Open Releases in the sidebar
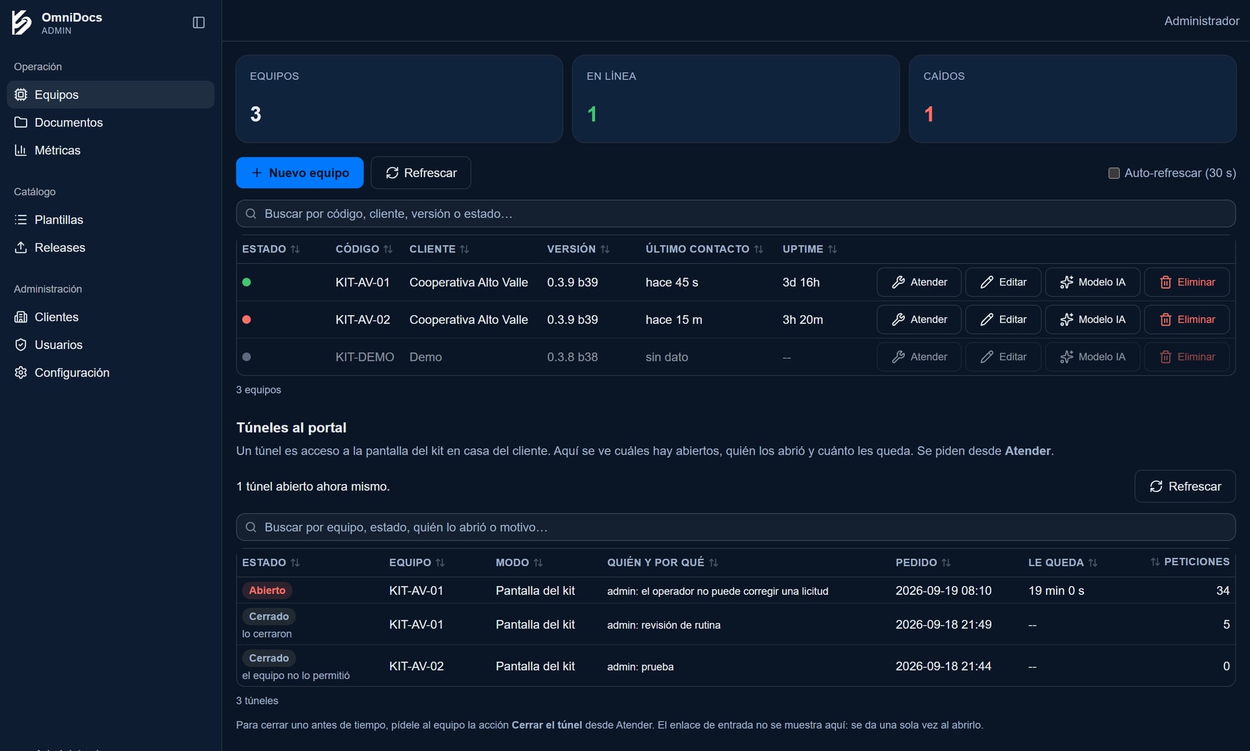 click(x=111, y=248)
